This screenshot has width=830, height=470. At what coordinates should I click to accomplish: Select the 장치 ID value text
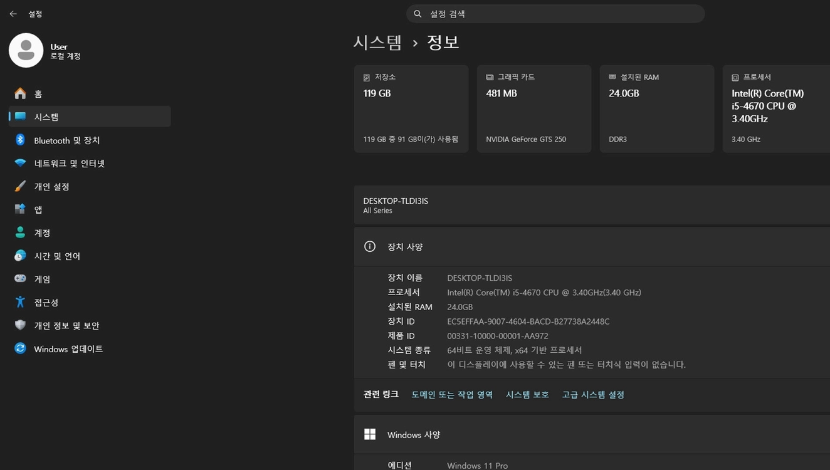click(x=528, y=321)
